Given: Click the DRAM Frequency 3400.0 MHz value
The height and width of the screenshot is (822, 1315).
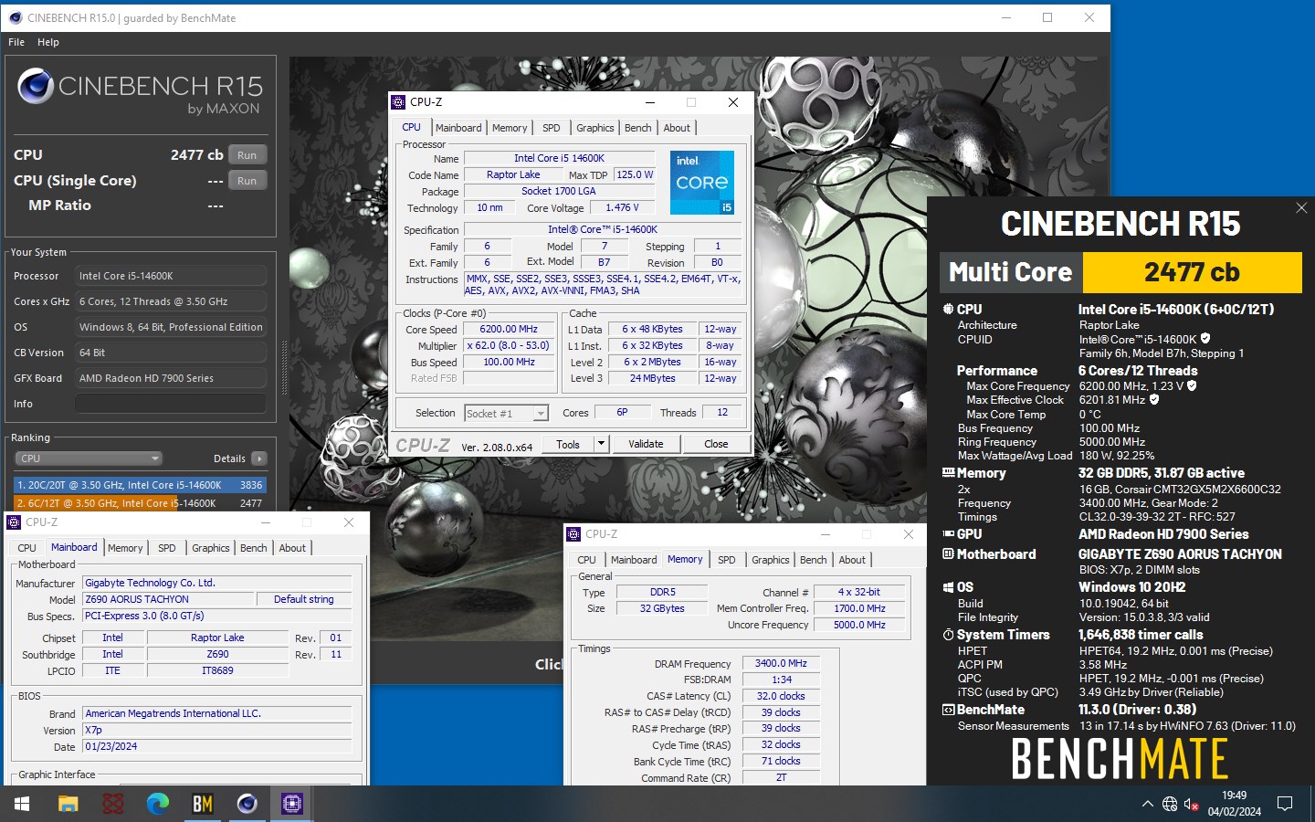Looking at the screenshot, I should click(781, 664).
